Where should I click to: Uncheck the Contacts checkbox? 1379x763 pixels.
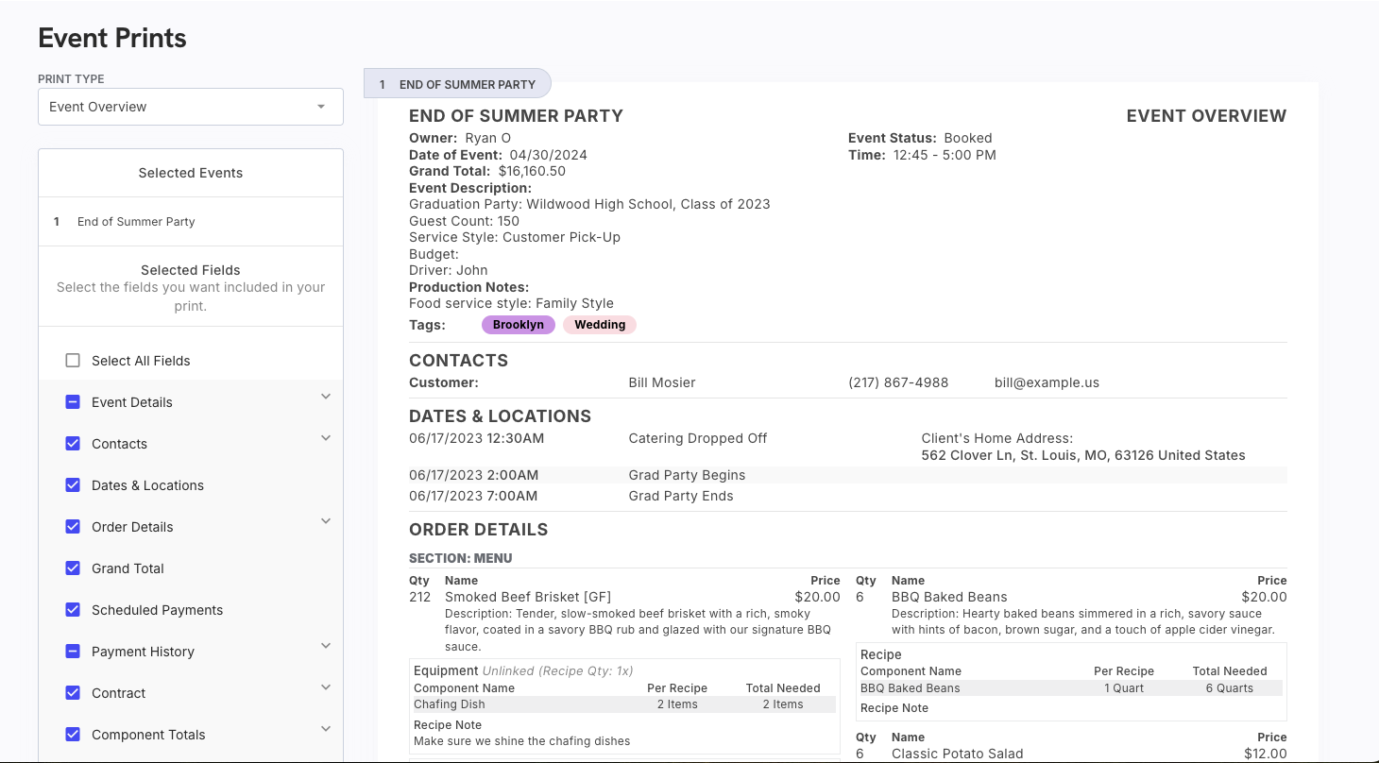(x=73, y=444)
